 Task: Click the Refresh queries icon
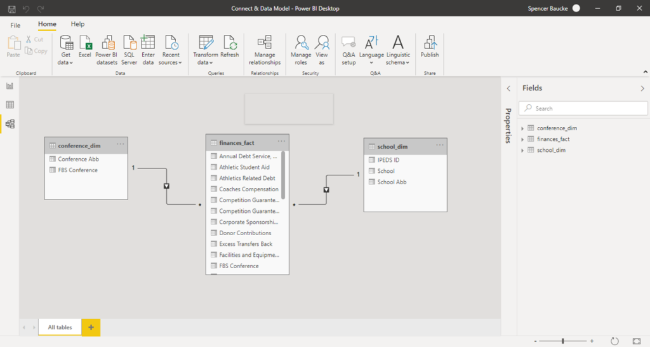(230, 44)
